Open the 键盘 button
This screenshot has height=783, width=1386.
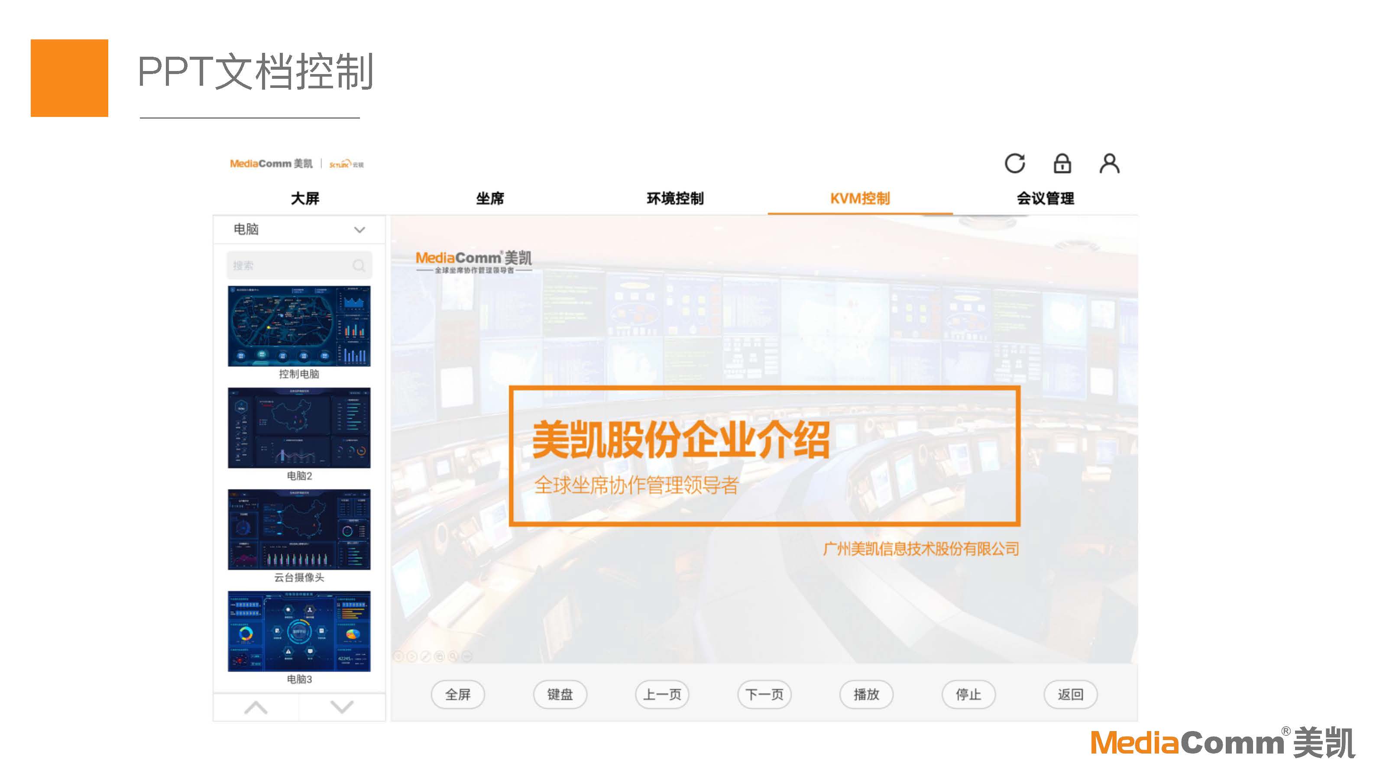click(560, 694)
